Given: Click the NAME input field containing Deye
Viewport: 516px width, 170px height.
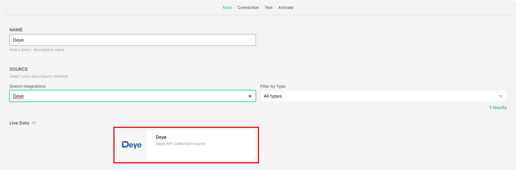Looking at the screenshot, I should [133, 40].
